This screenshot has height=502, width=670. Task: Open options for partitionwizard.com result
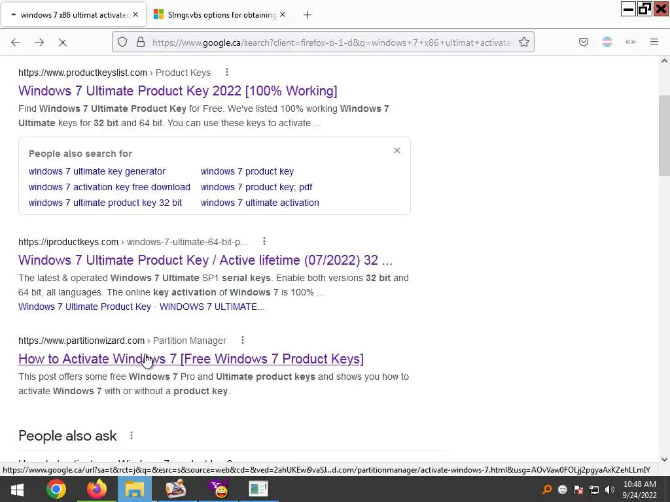243,340
